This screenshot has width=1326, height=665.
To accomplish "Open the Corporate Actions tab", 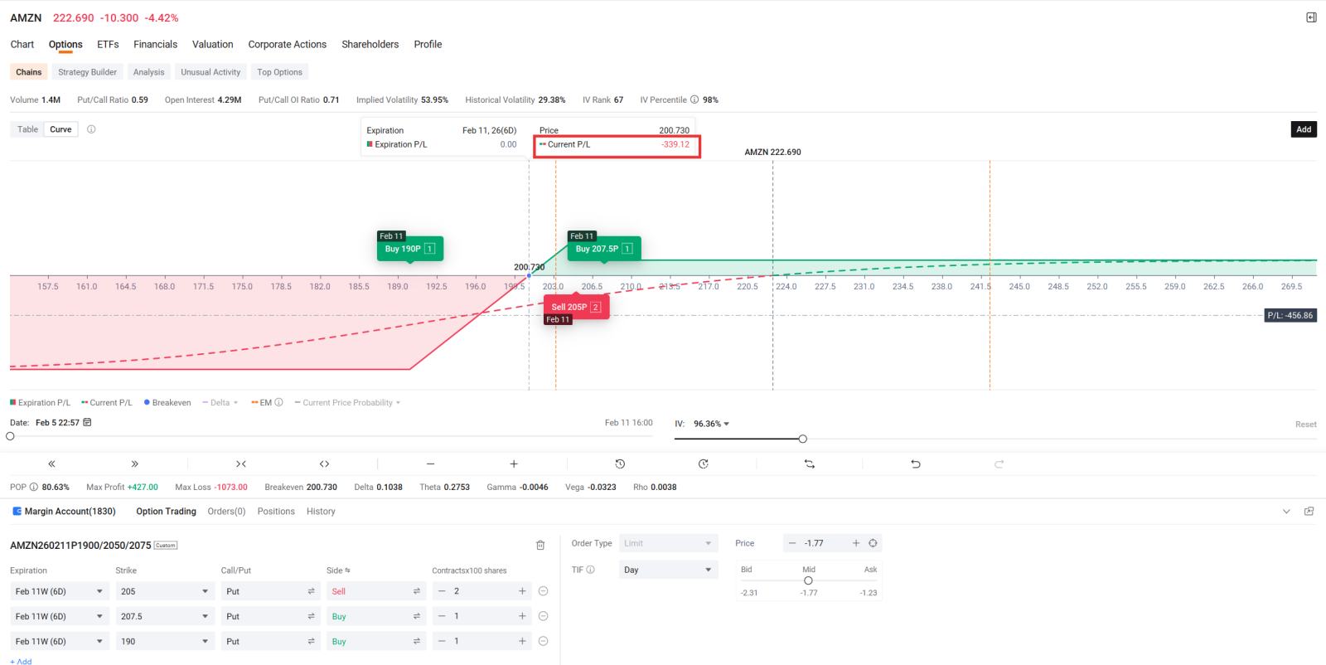I will pyautogui.click(x=288, y=45).
